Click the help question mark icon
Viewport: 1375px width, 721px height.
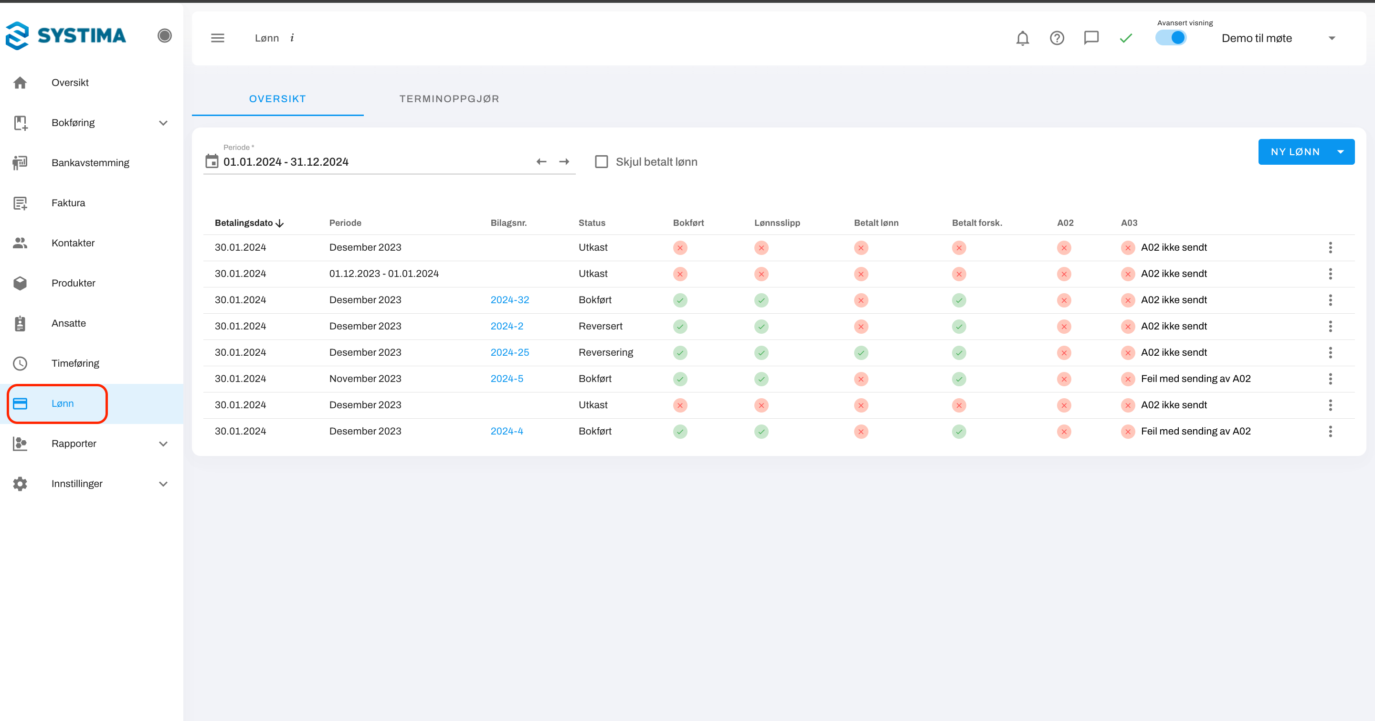(1057, 38)
